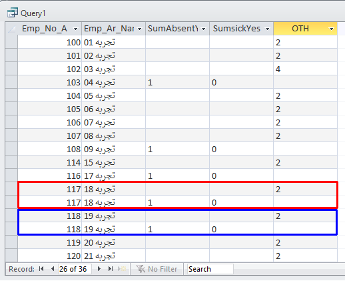The image size is (345, 281).
Task: Open Emp_Ar_Name column dropdown arrow
Action: coord(140,29)
